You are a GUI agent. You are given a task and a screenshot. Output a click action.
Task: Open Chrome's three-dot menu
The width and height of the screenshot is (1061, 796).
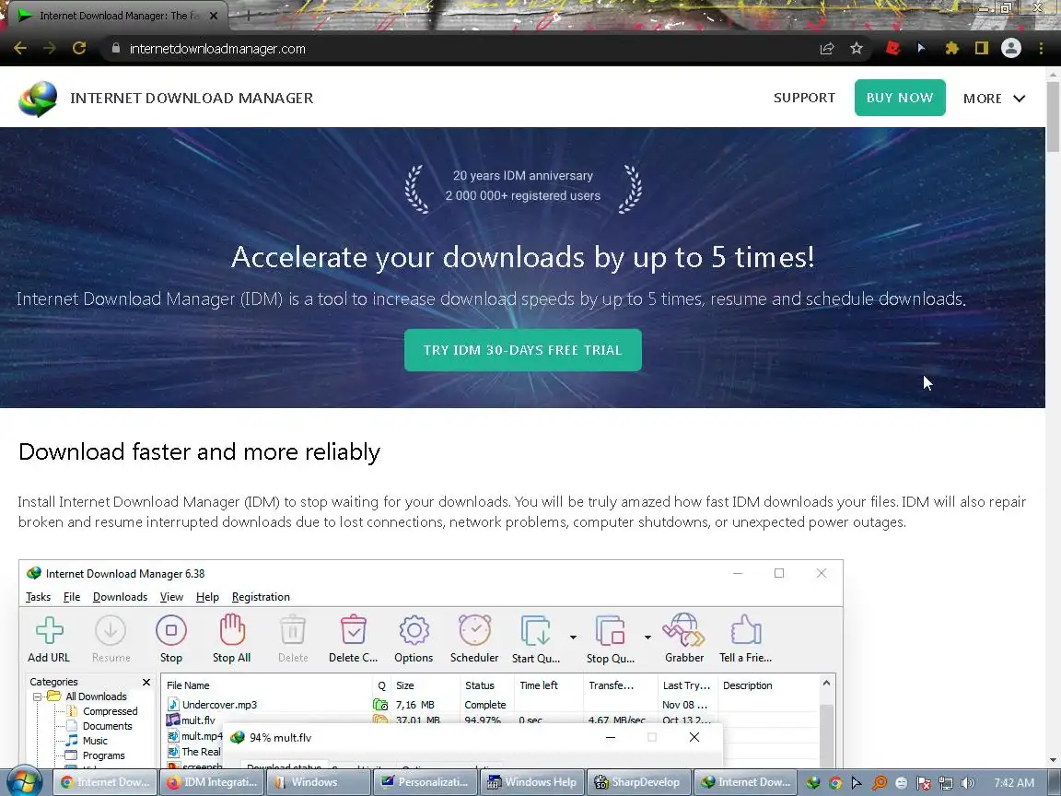tap(1041, 48)
